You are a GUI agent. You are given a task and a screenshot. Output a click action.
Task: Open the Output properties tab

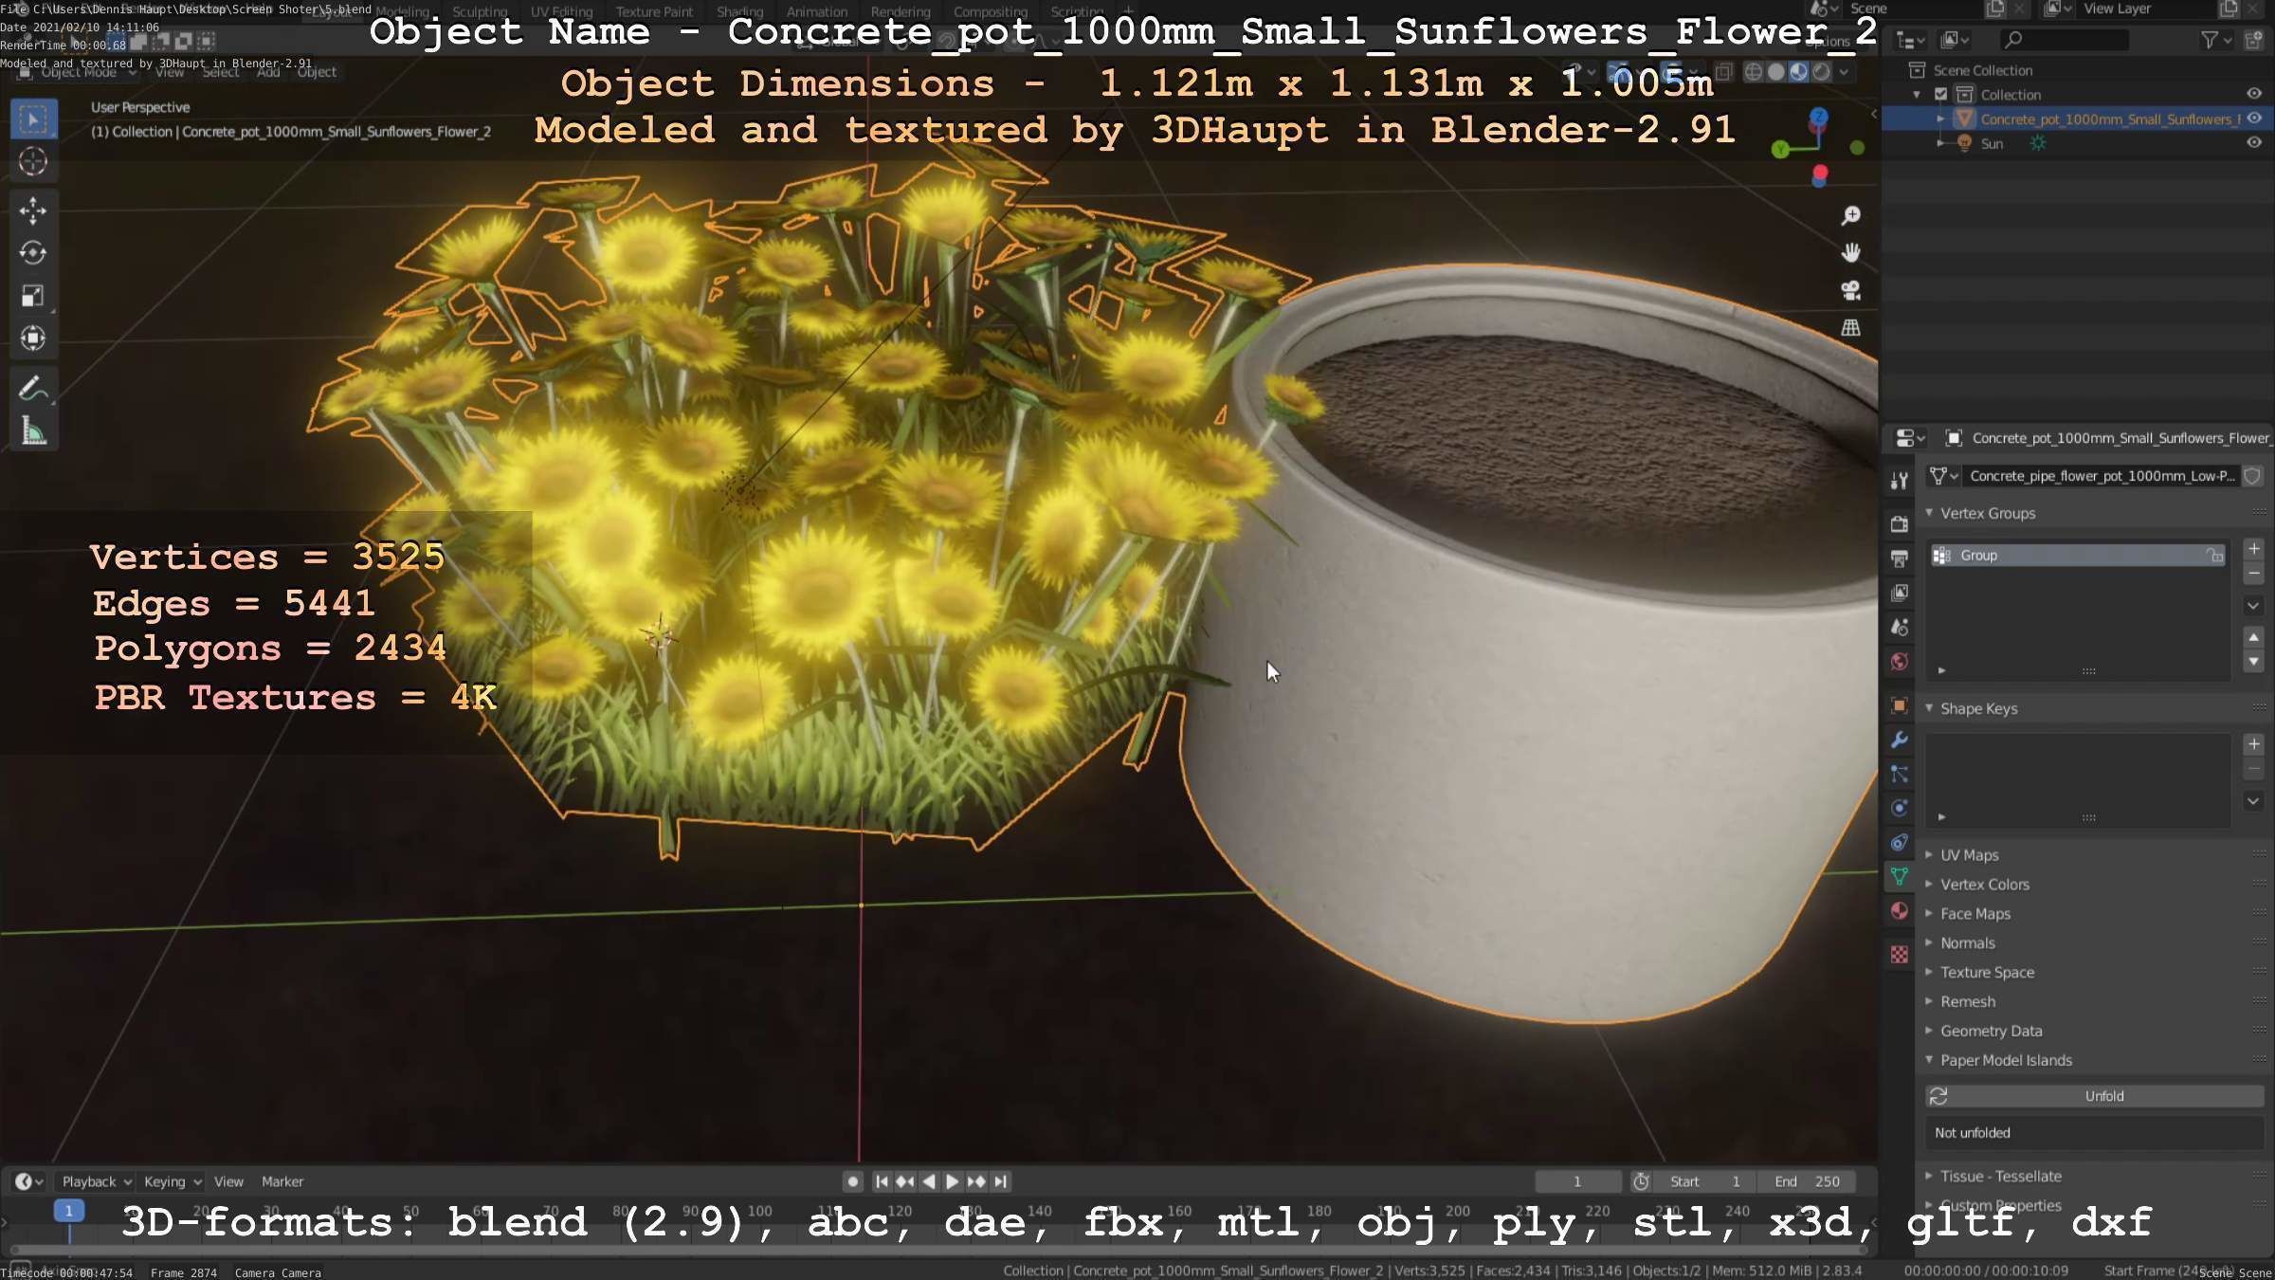[1899, 558]
